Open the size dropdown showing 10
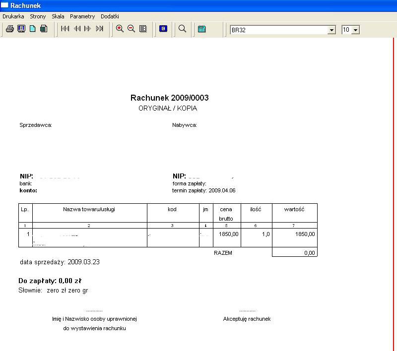This screenshot has height=351, width=397. click(355, 30)
